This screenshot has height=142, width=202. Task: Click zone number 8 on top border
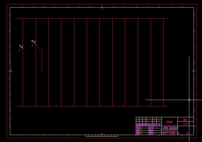tap(182, 6)
